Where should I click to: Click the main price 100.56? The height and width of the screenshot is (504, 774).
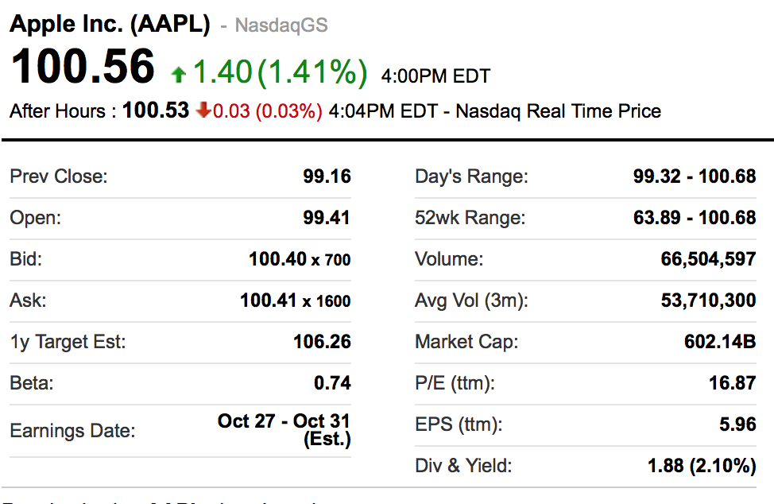(82, 67)
